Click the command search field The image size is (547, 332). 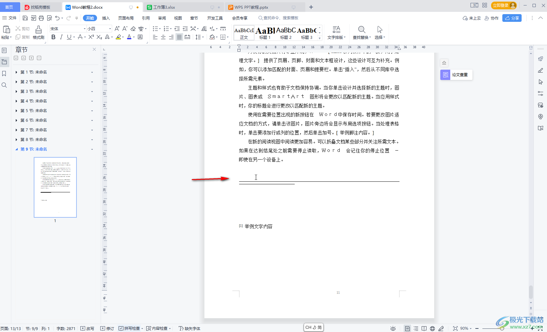(279, 18)
